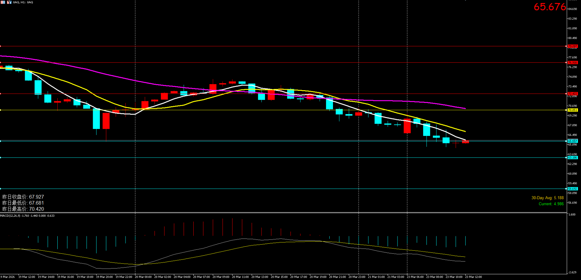Select the yellow 70.051 price level tag
Screen dimensions: 581x280
click(573, 110)
